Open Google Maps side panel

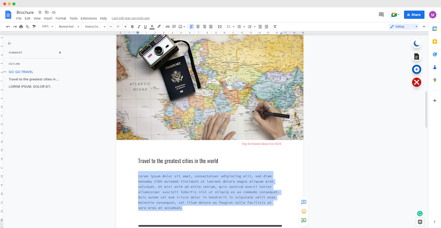(435, 80)
